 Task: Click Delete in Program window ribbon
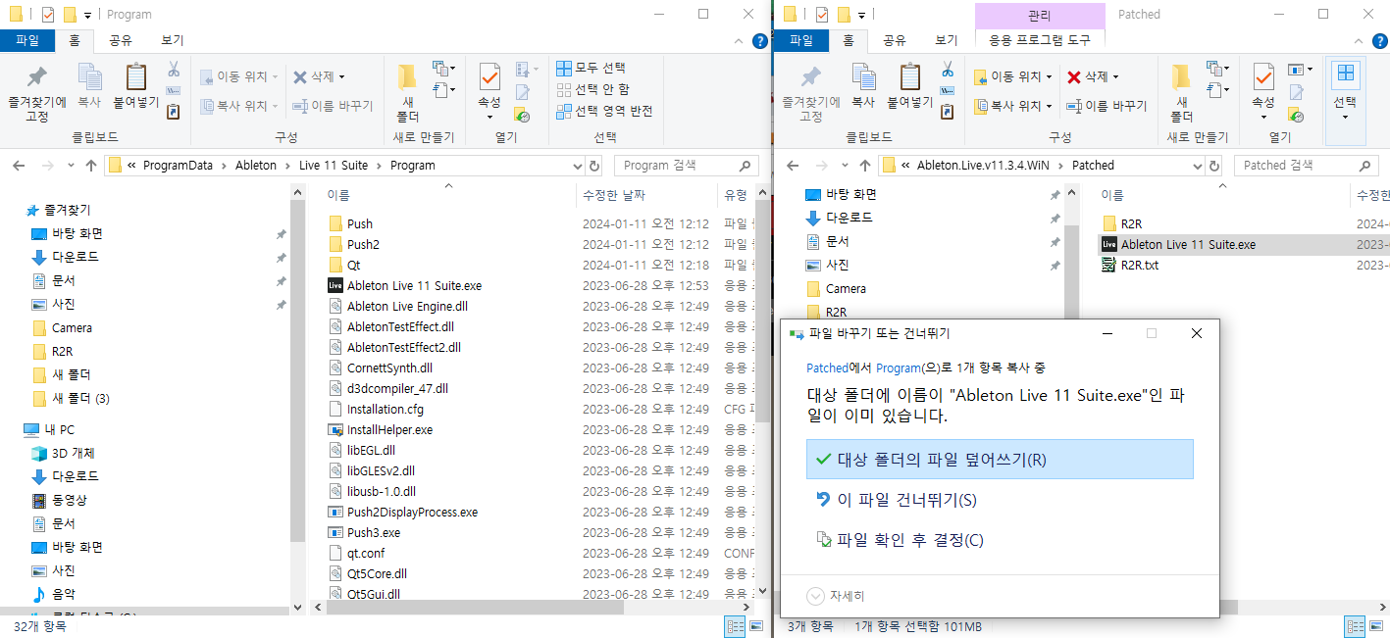[319, 76]
